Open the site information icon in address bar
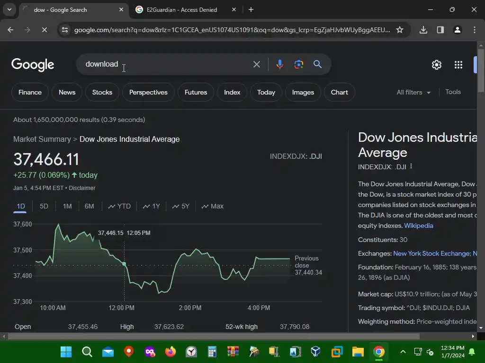 pos(64,30)
